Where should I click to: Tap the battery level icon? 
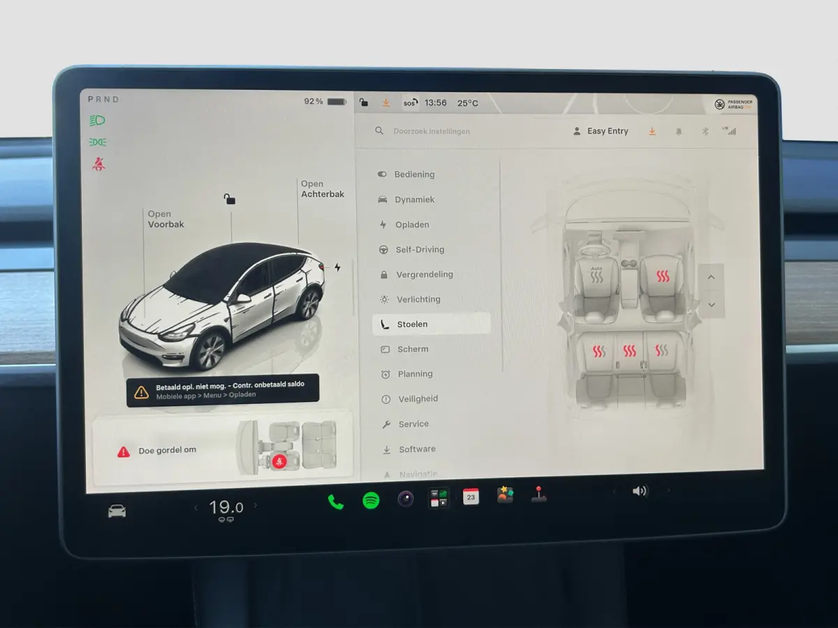(337, 102)
